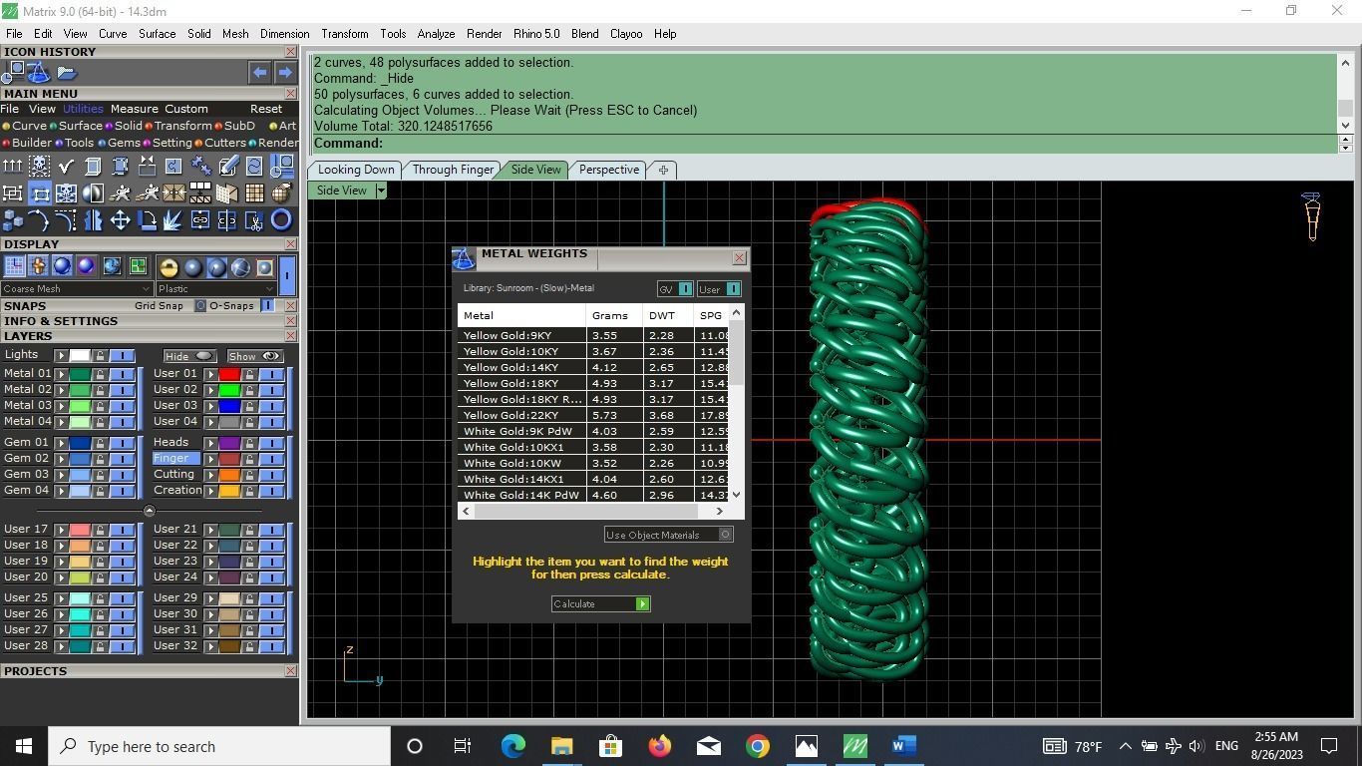Toggle the lock for Metal 01 layer
This screenshot has width=1362, height=766.
click(100, 374)
